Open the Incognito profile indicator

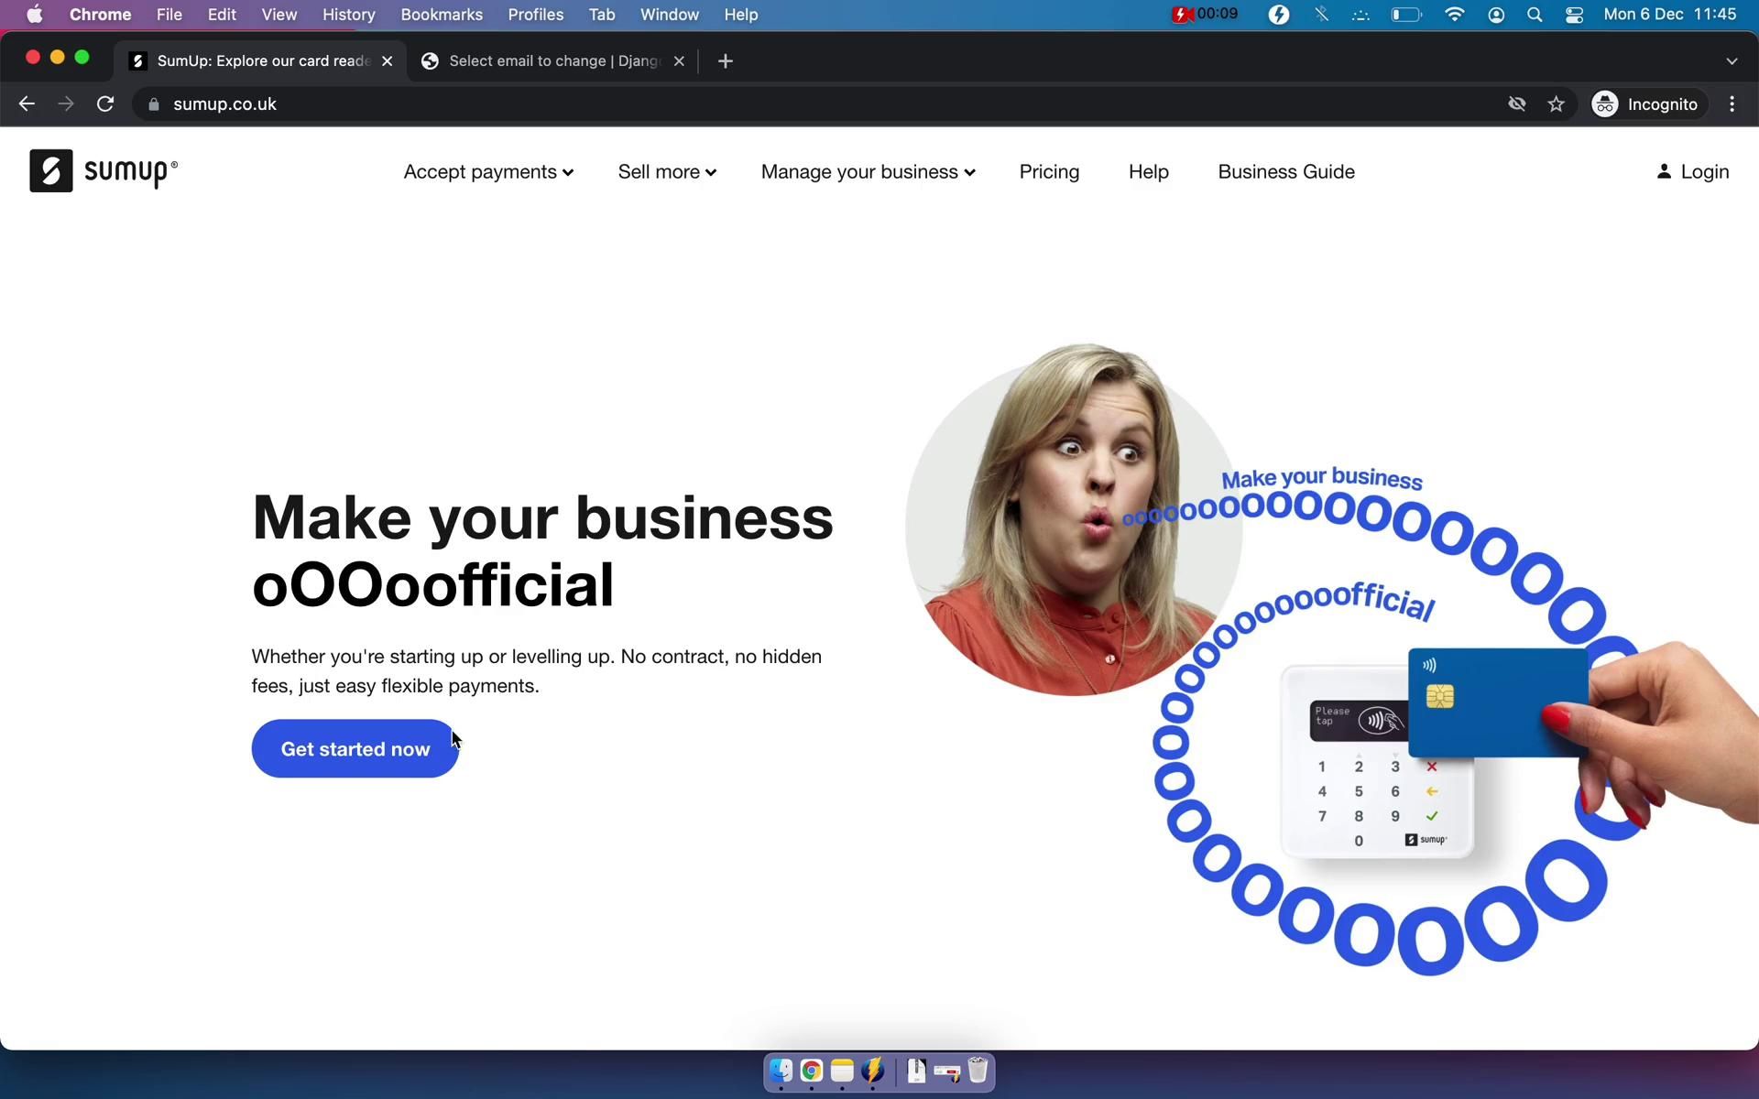(x=1646, y=104)
